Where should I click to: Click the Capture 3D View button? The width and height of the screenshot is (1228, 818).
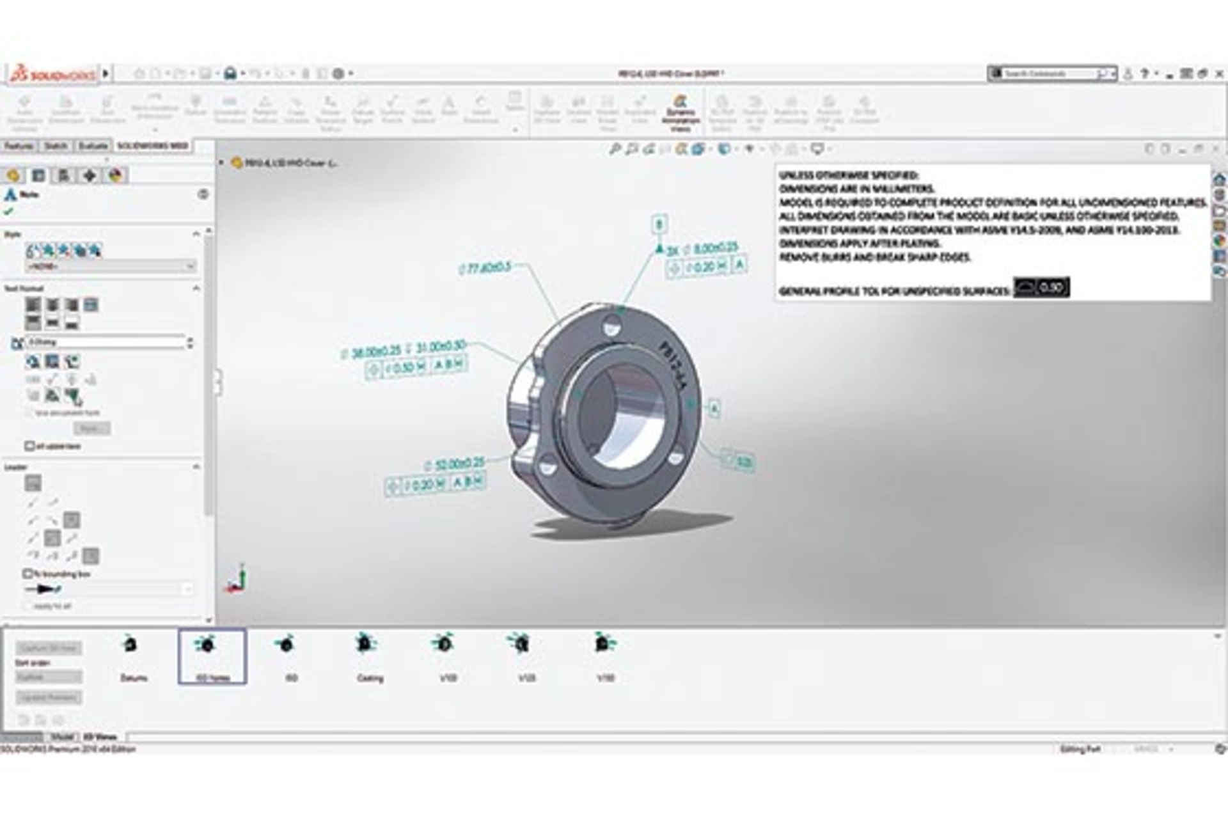(x=48, y=648)
